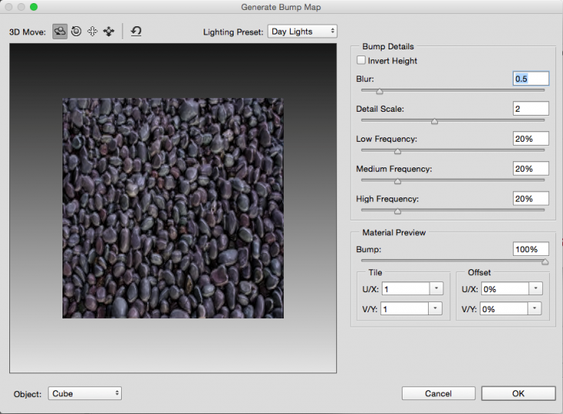Viewport: 563px width, 414px height.
Task: Expand the Tile U/X dropdown arrow
Action: click(x=437, y=289)
